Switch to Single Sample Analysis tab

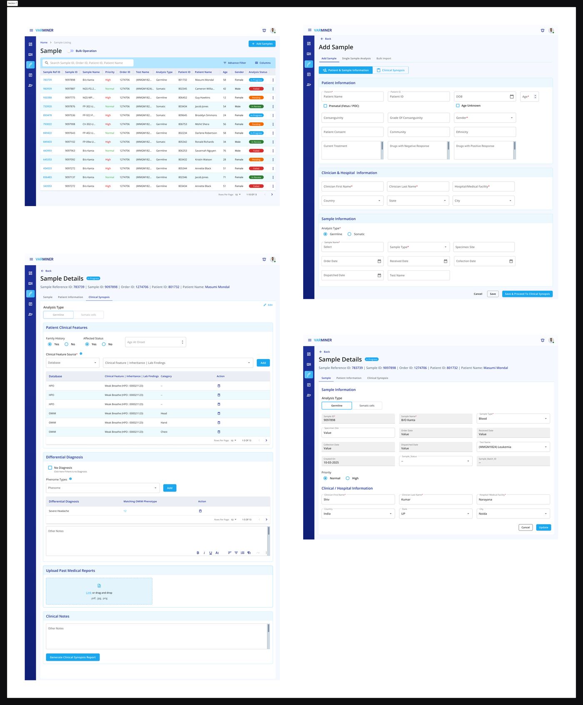(356, 58)
